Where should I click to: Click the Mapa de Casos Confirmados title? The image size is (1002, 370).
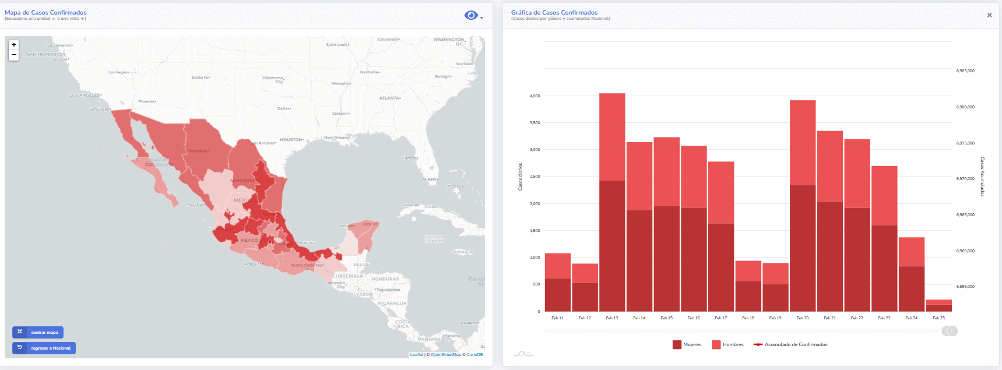coord(45,12)
